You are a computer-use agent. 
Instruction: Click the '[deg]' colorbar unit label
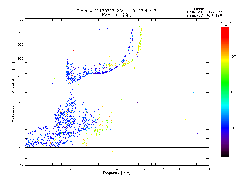pyautogui.click(x=226, y=25)
